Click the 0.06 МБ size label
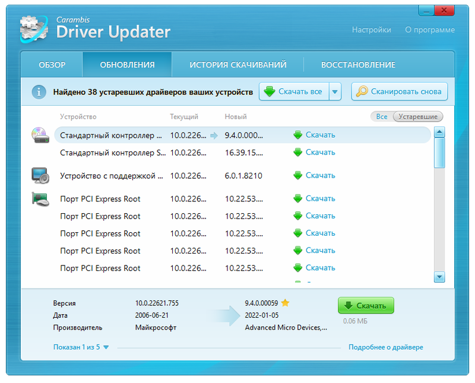This screenshot has height=383, width=475. (x=355, y=321)
